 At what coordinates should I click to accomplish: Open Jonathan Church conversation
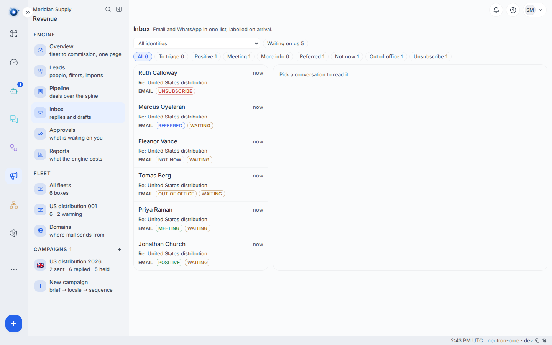click(x=201, y=253)
